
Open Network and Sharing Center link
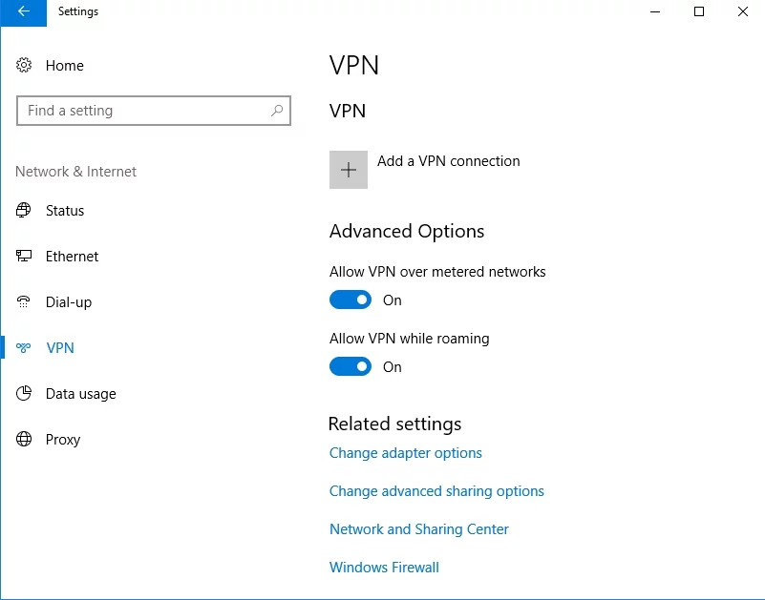[419, 529]
